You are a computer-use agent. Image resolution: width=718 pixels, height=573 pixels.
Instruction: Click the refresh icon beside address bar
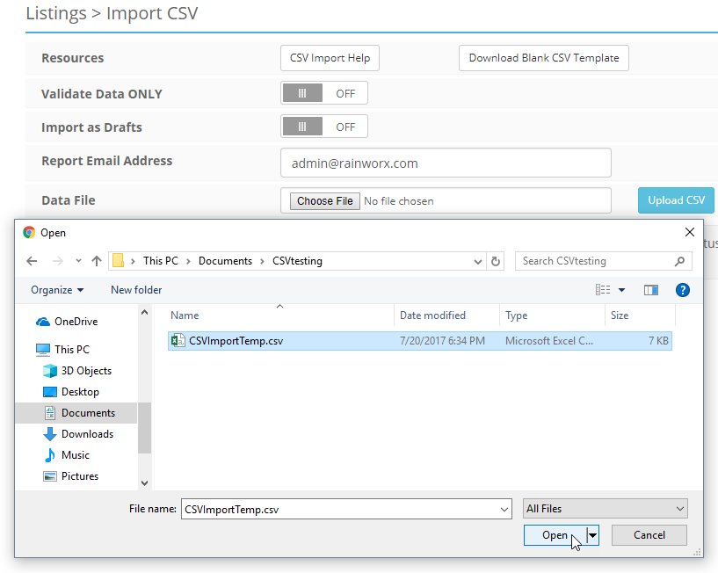[494, 261]
